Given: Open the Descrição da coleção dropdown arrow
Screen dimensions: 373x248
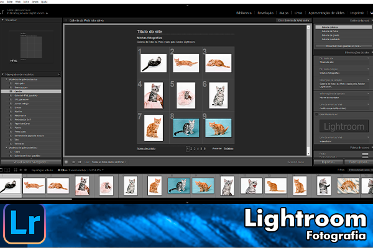Looking at the screenshot, I should pos(368,80).
